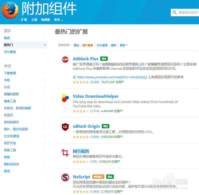Click chevron beside 其他
The height and width of the screenshot is (195, 199).
tap(45, 171)
